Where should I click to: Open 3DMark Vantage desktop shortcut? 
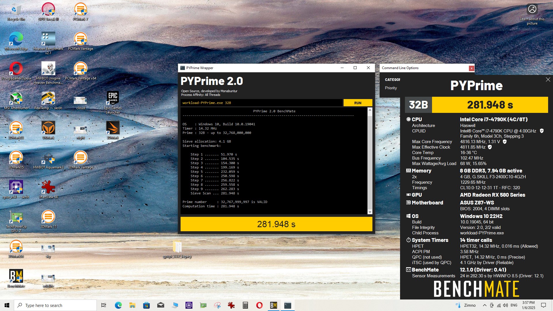pos(81,160)
